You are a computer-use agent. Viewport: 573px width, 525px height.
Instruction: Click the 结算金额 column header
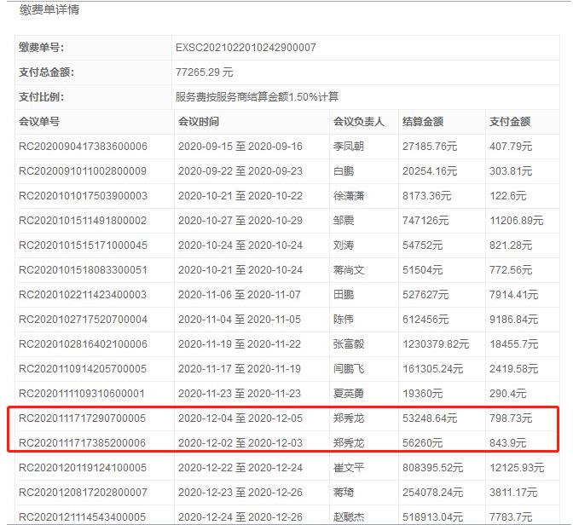tap(425, 122)
